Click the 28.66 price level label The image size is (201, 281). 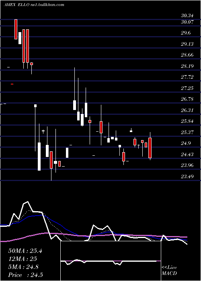187,55
